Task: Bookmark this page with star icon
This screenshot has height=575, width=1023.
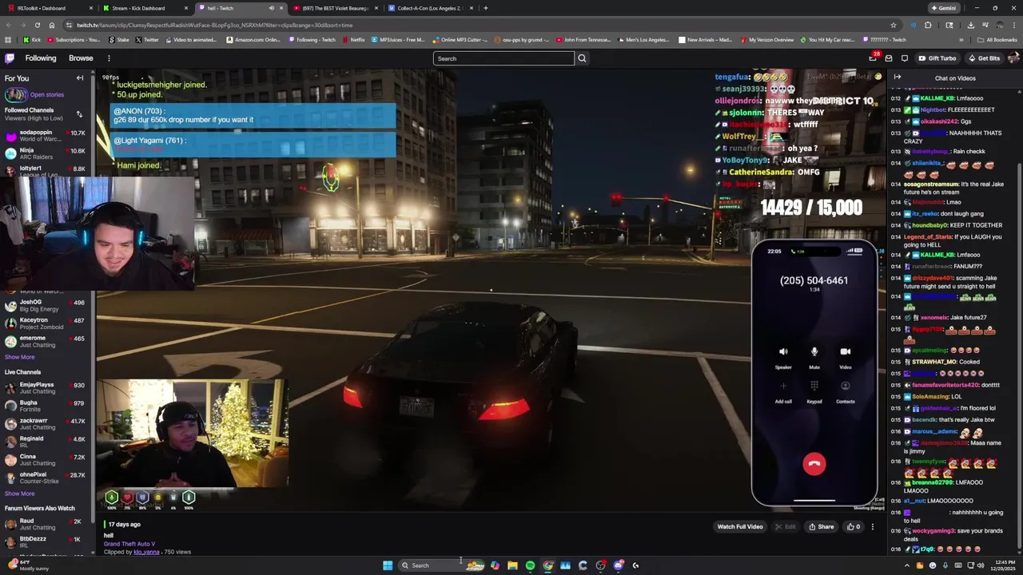Action: [x=894, y=25]
